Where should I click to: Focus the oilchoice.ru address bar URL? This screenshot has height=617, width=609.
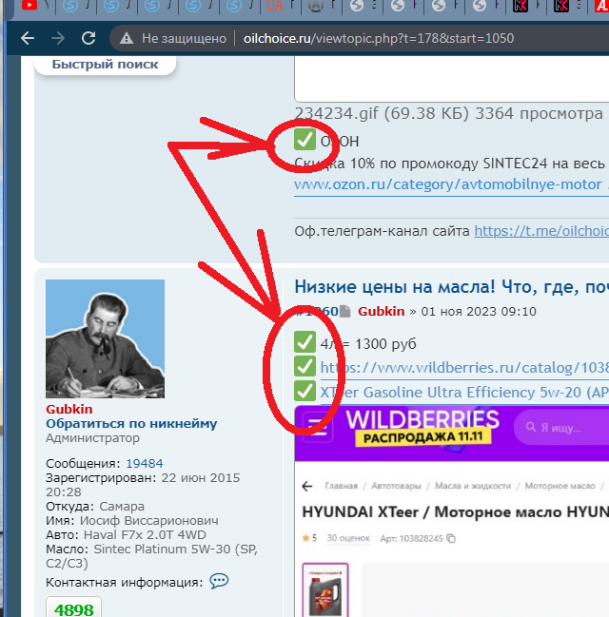(x=378, y=38)
